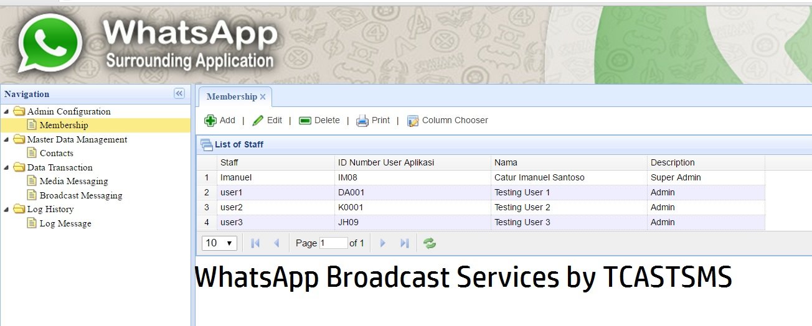This screenshot has height=326, width=812.
Task: Select the user2 staff cell
Action: (x=276, y=207)
